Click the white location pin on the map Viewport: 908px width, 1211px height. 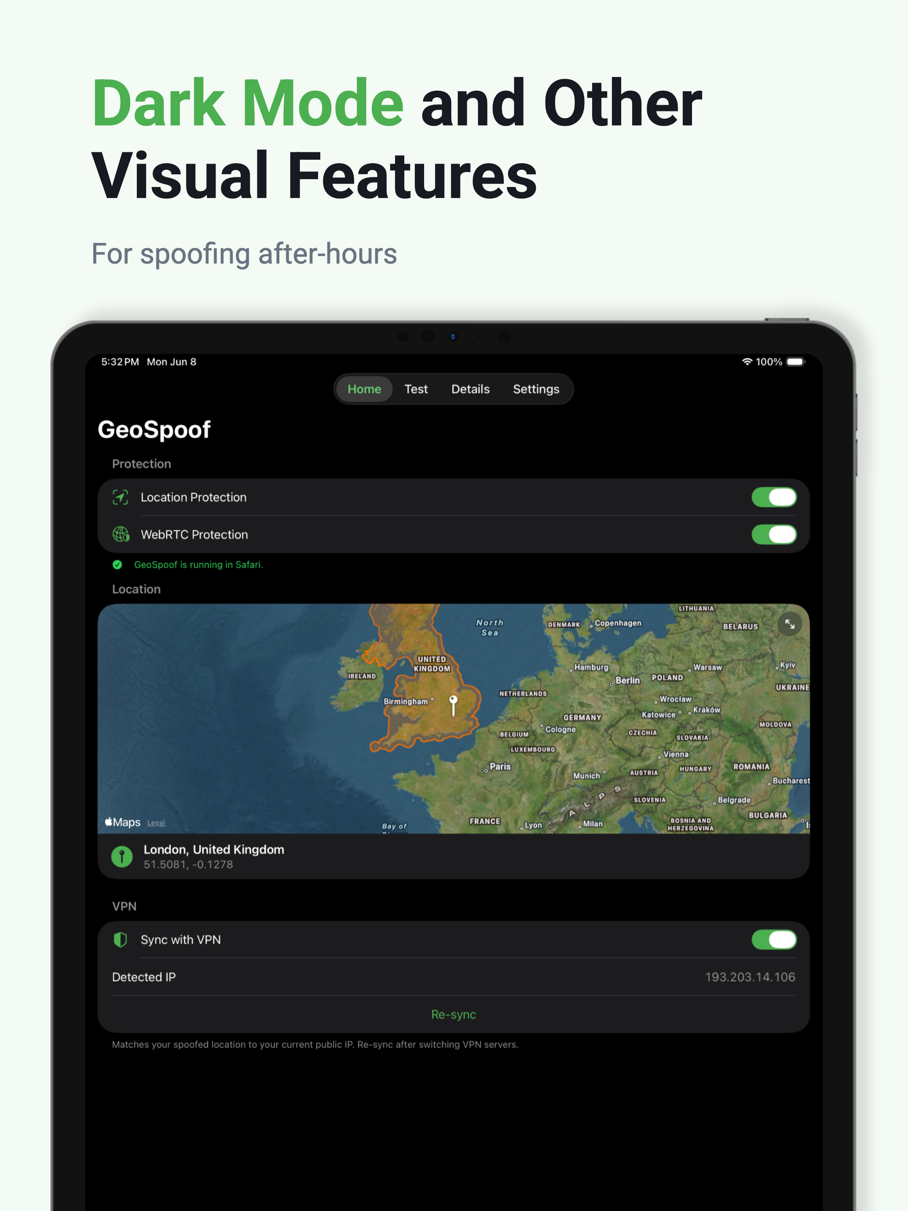453,705
